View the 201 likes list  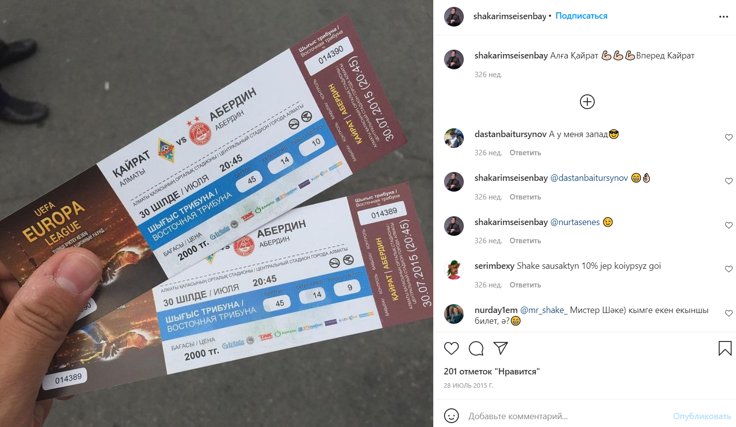click(x=492, y=371)
